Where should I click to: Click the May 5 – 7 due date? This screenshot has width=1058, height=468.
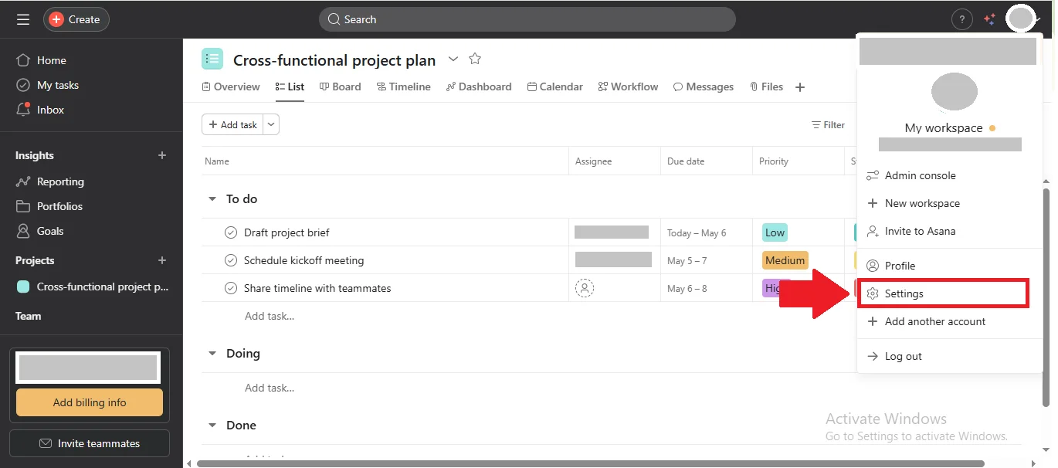687,260
